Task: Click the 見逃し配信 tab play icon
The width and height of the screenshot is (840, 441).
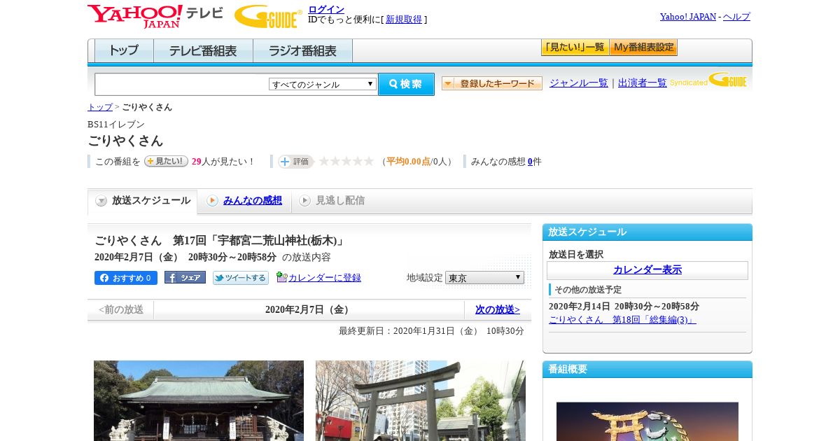Action: point(304,201)
